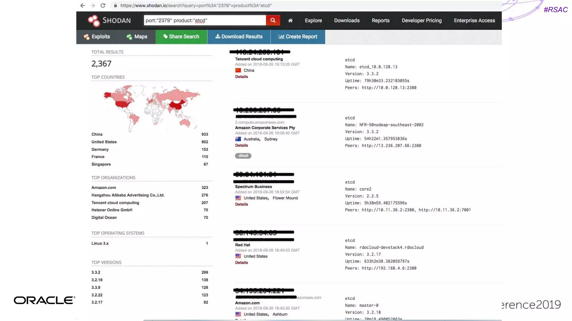The image size is (572, 321).
Task: Click the name NFR-50nodeap-southeast-2002
Action: (x=391, y=125)
